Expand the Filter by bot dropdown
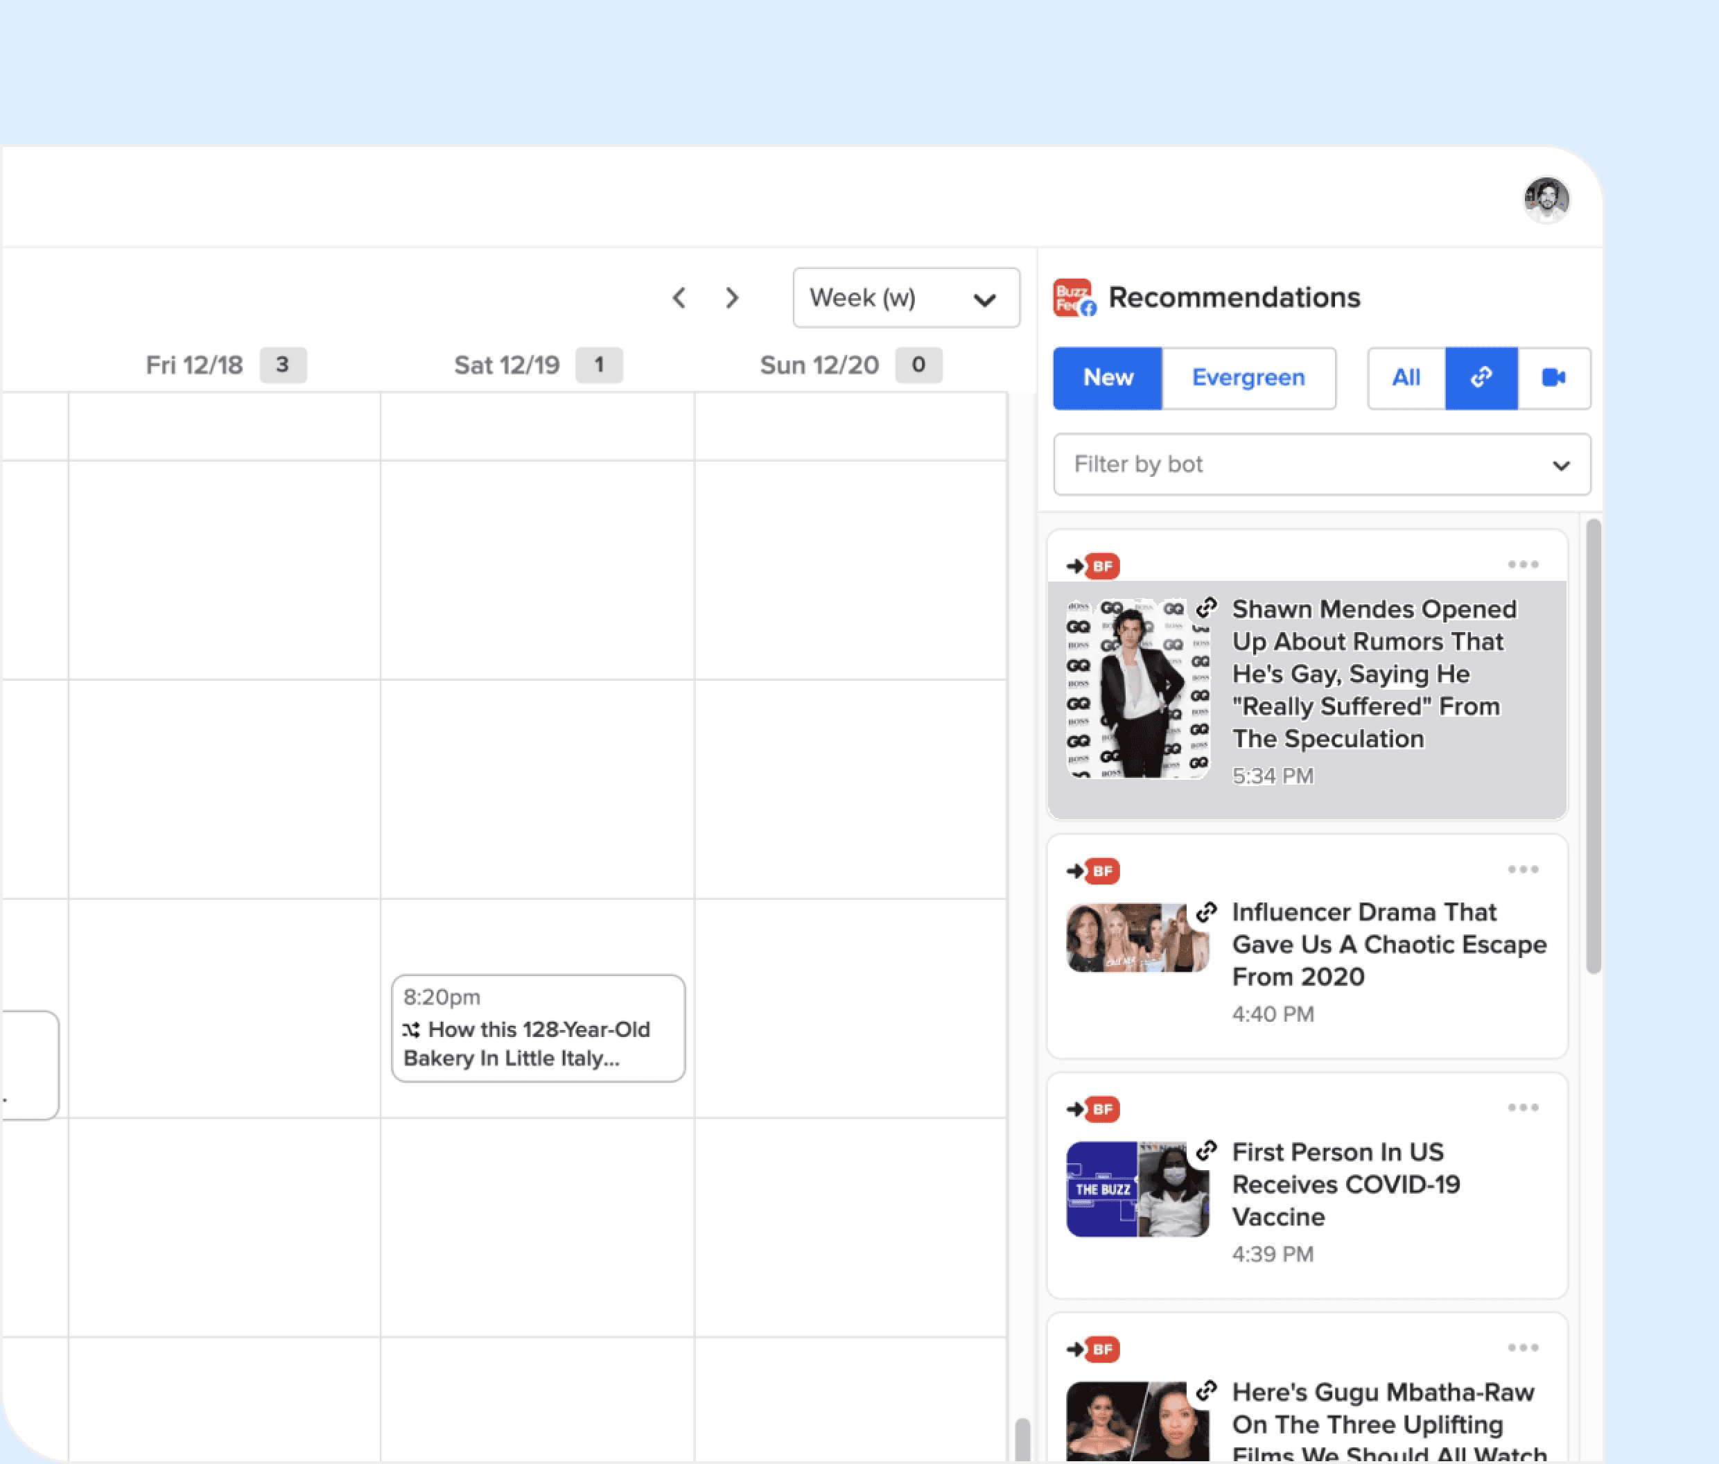 (1320, 464)
